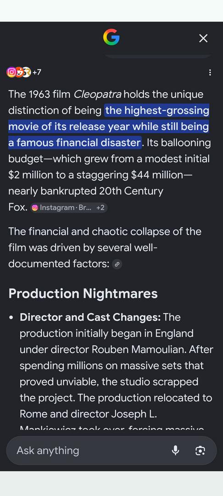
Task: Open the three-dot more options menu
Action: coord(210,73)
